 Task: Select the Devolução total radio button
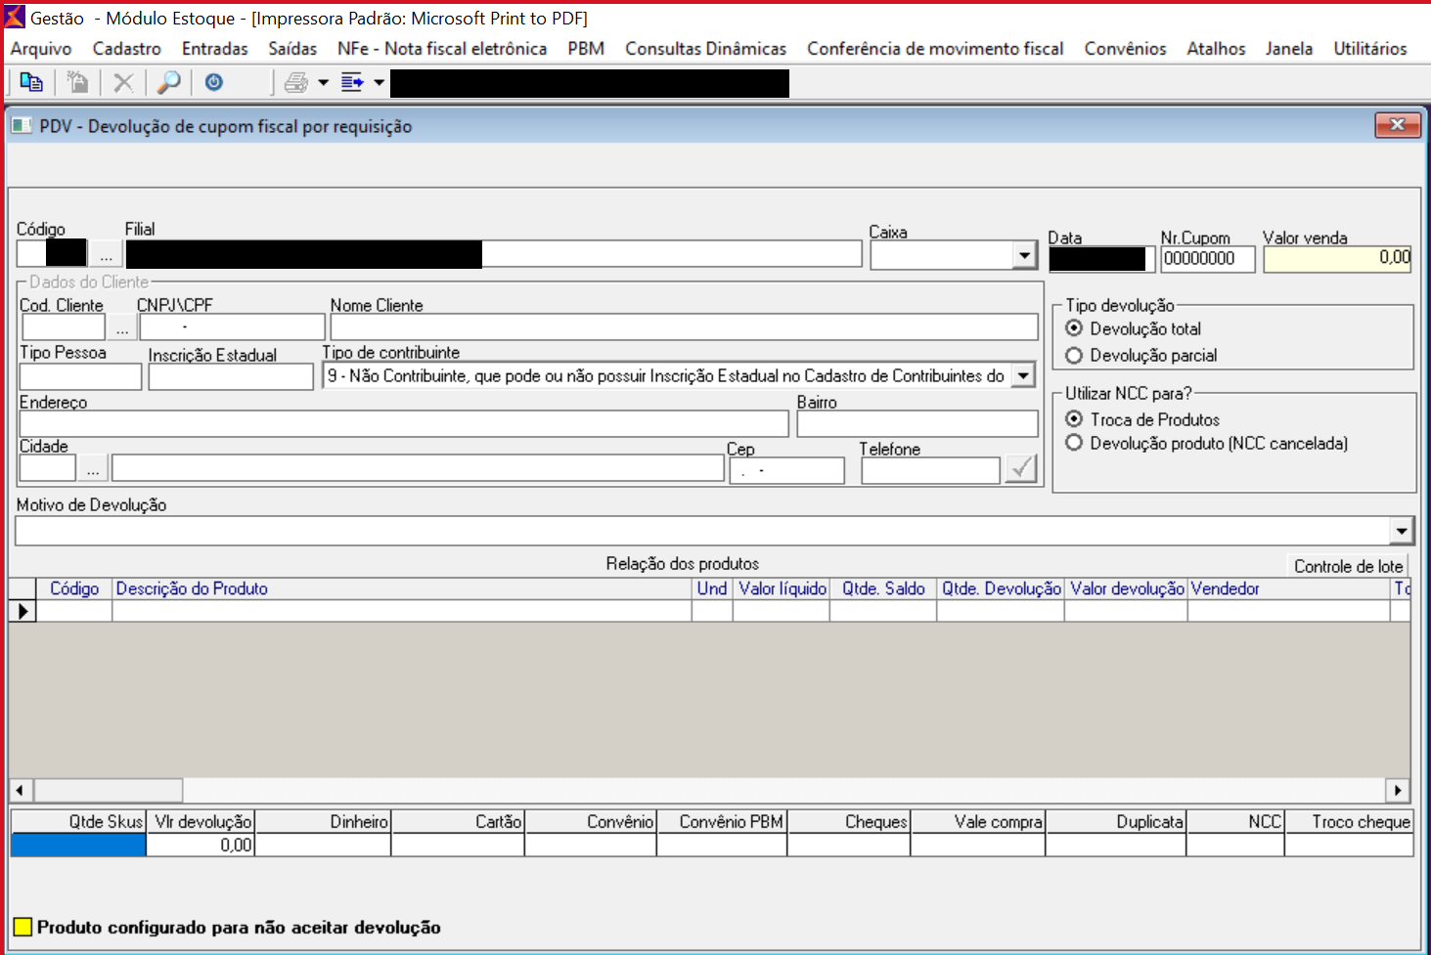1074,328
